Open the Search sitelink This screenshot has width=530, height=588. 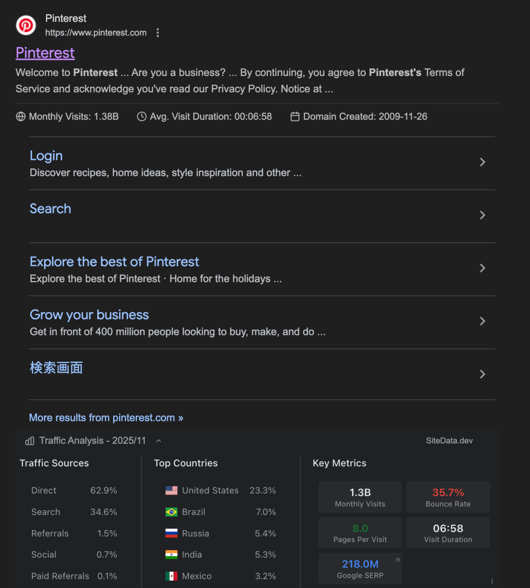pos(50,208)
